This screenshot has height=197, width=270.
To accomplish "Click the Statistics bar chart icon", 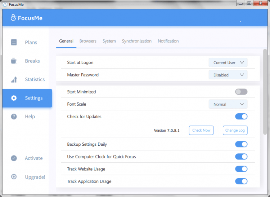I will pos(14,79).
